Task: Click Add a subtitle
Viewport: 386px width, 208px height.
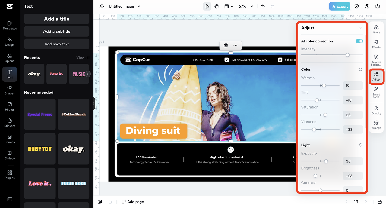Action: tap(57, 31)
